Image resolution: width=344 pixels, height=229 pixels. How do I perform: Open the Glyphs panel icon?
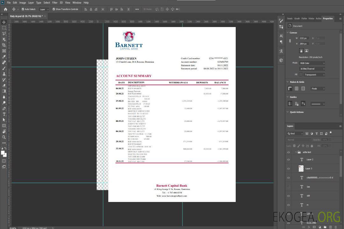pos(281,51)
